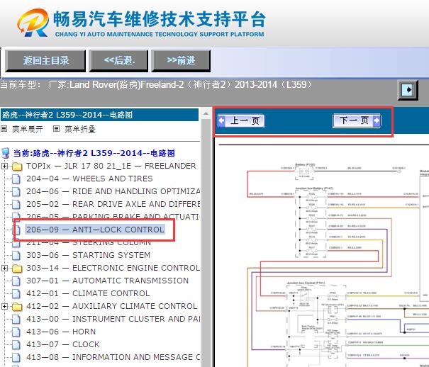Click the tree scrollbar up arrow
Screen dimensions: 429x367
(206, 113)
